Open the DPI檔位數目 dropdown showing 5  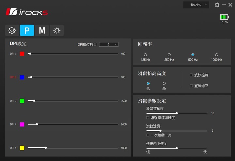[x=109, y=44]
